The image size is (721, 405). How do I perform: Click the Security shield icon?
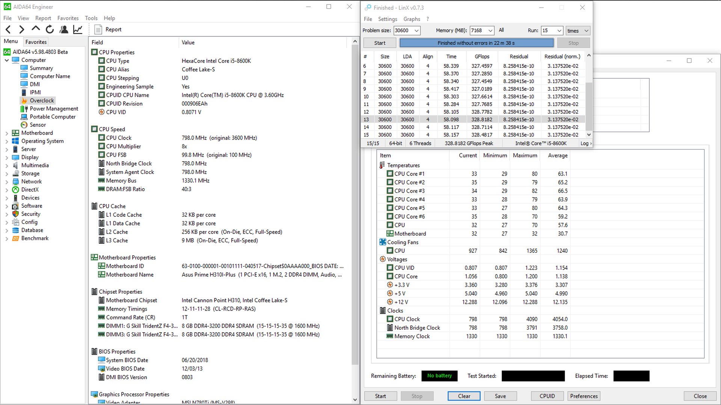pyautogui.click(x=15, y=214)
